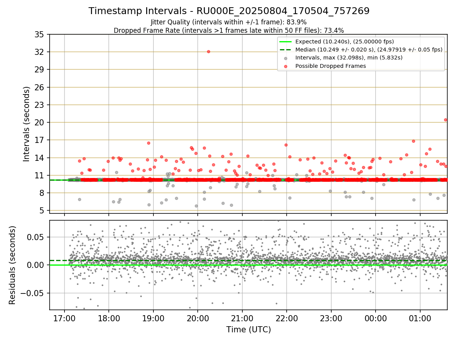Click the gray dot marker in the legend

coord(286,58)
